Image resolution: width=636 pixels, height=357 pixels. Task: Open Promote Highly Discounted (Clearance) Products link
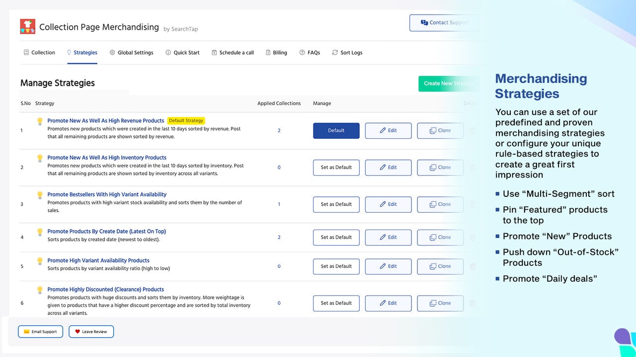click(106, 290)
